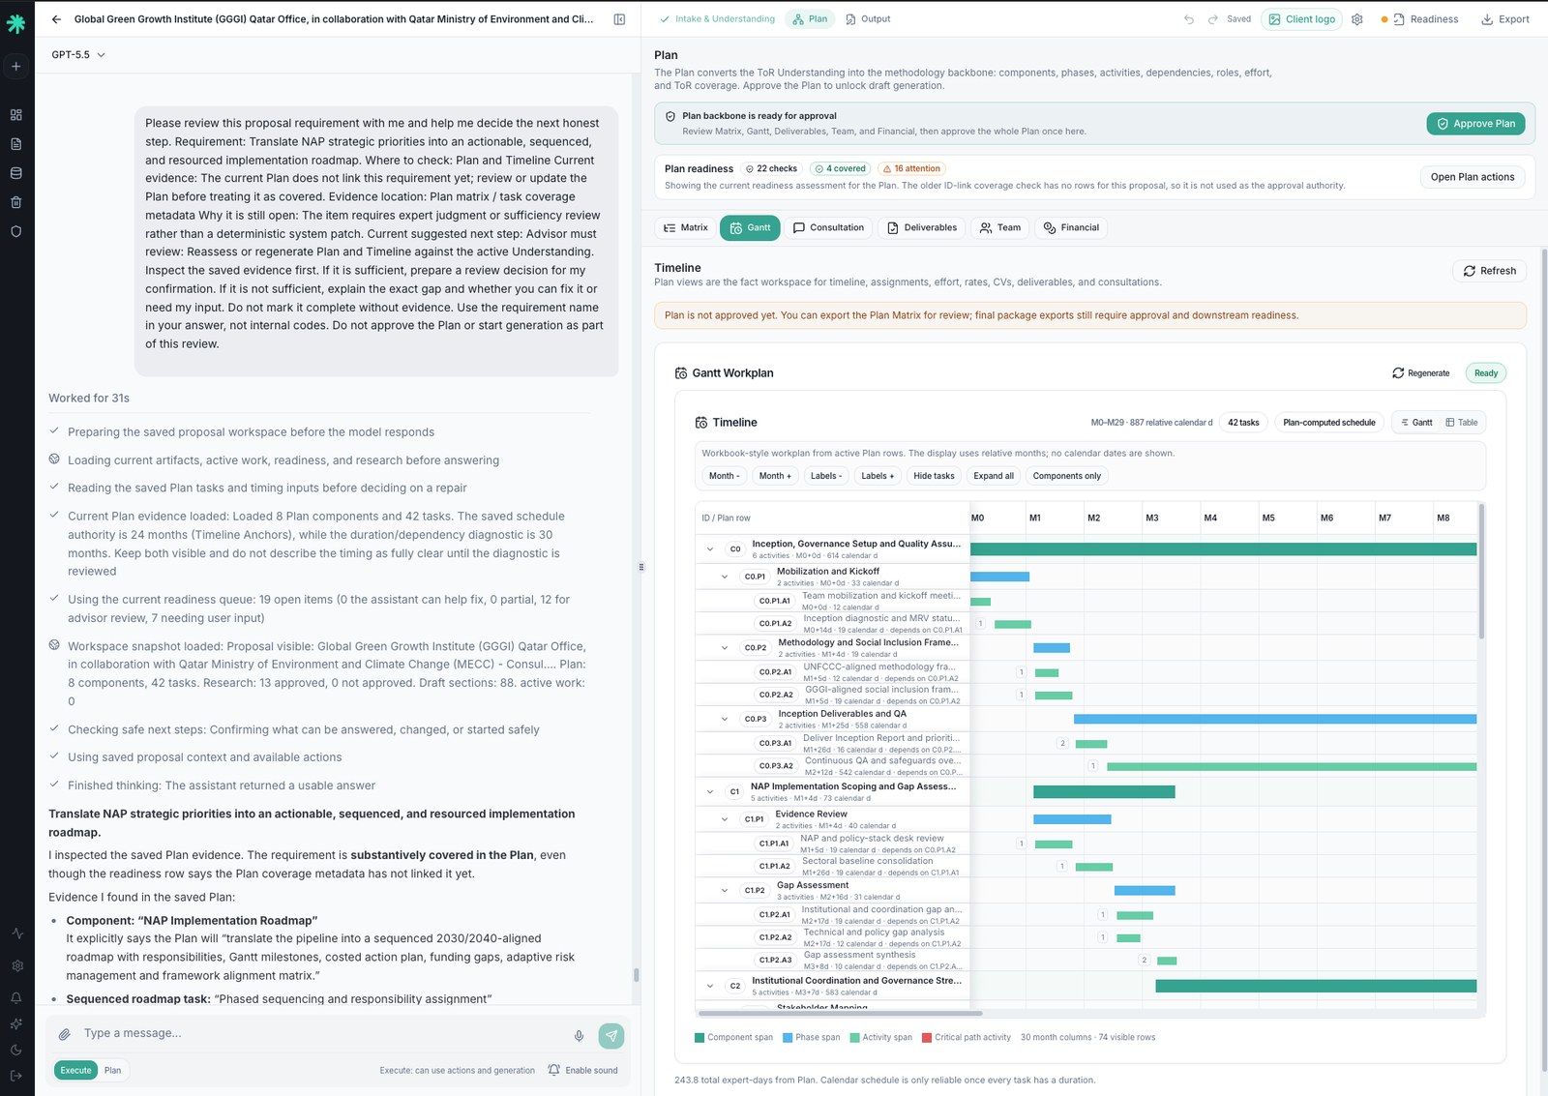Image resolution: width=1548 pixels, height=1096 pixels.
Task: Click the C0 component span bar
Action: click(x=1223, y=549)
